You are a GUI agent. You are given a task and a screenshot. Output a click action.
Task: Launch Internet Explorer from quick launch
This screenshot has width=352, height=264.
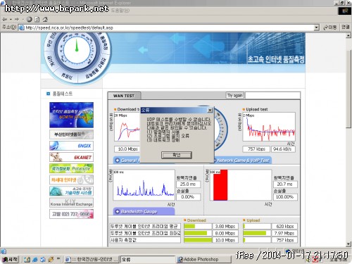(x=35, y=260)
